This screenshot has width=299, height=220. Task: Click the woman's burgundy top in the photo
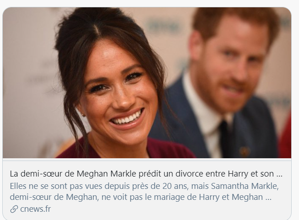click(x=126, y=150)
